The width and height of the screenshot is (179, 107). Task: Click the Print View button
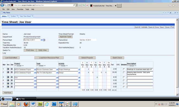30,50
